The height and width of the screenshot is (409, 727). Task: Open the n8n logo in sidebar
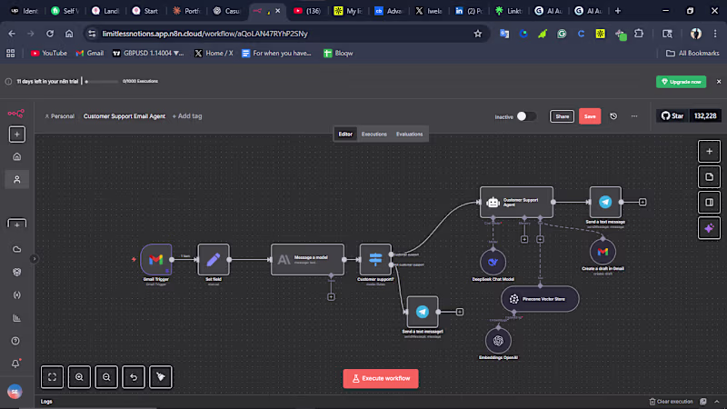click(15, 113)
